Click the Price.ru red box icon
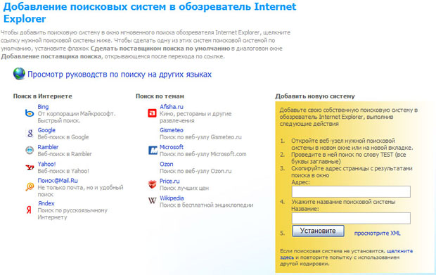436x275 pixels. (x=152, y=184)
